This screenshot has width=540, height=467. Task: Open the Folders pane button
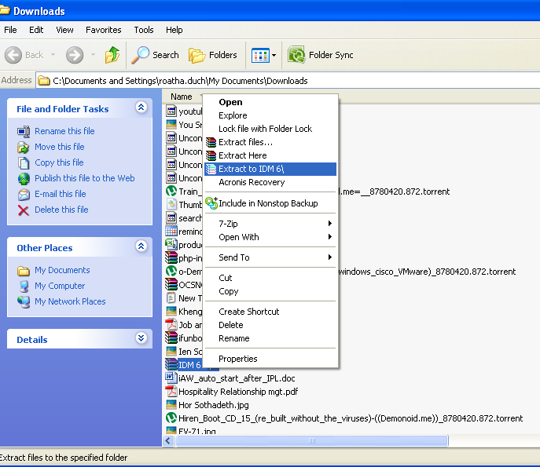(x=213, y=55)
